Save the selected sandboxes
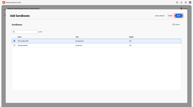This screenshot has height=107, width=193. 179,16
